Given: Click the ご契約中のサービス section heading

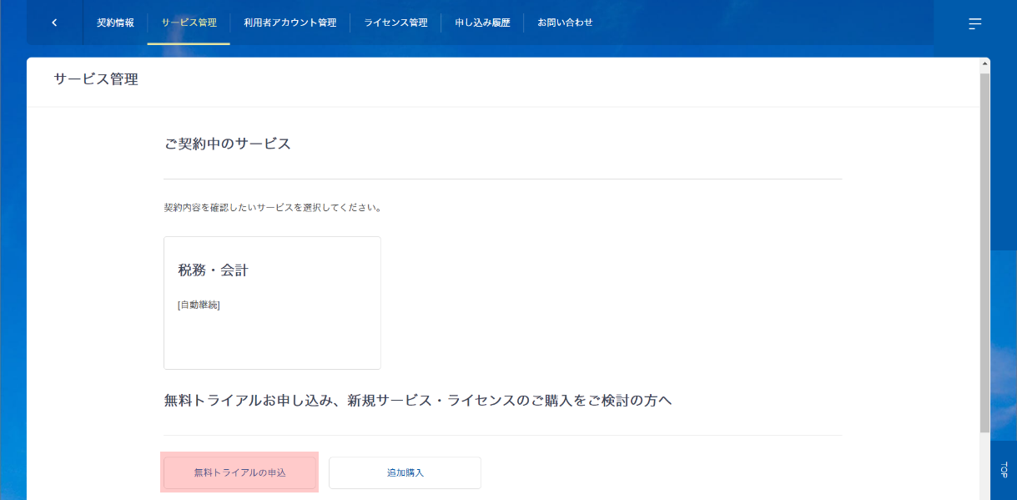Looking at the screenshot, I should tap(228, 144).
